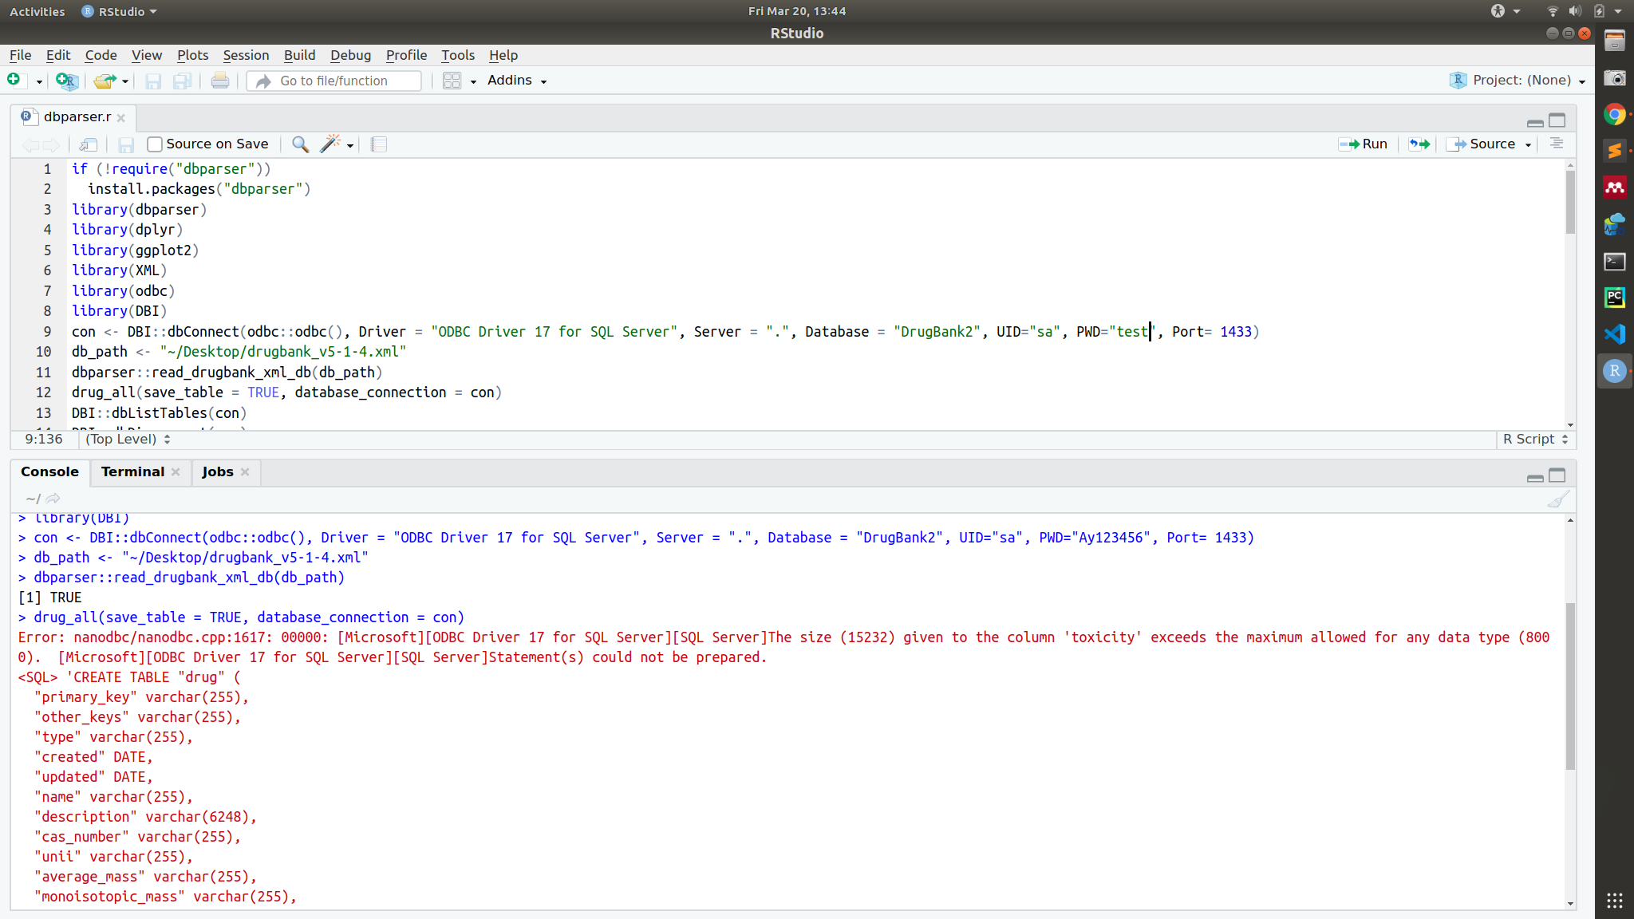The width and height of the screenshot is (1634, 919).
Task: Click the compile report notebook icon
Action: pyautogui.click(x=379, y=144)
